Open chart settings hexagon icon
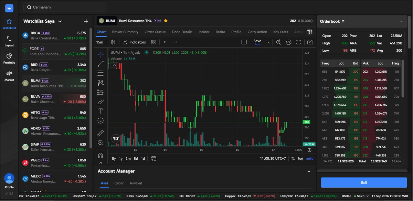This screenshot has height=201, width=413. [288, 42]
